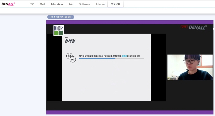Screen dimensions: 215x116
Task: Click the DENALL watermark logo in video
Action: point(198,27)
